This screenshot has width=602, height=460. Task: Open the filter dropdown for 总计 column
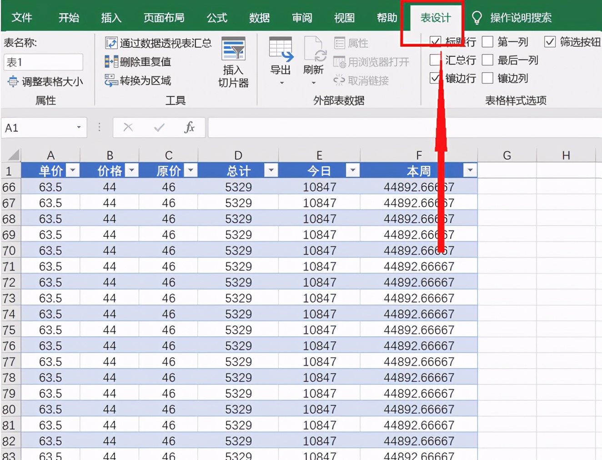tap(271, 170)
